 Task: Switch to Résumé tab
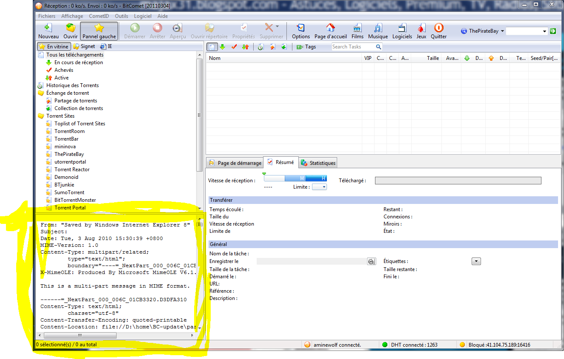281,162
